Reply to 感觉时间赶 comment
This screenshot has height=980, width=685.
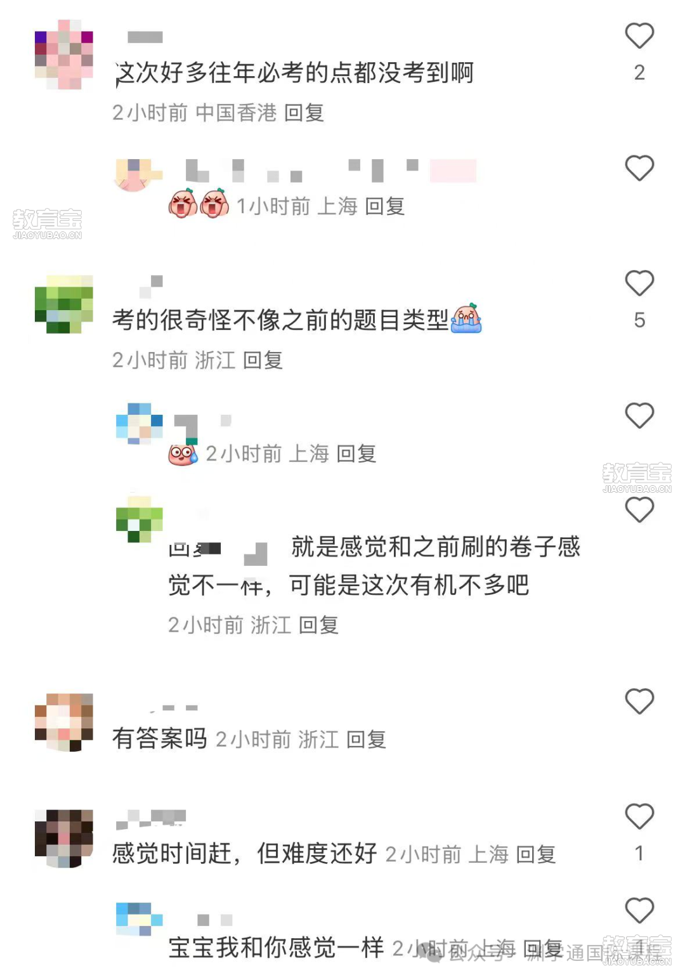[536, 854]
